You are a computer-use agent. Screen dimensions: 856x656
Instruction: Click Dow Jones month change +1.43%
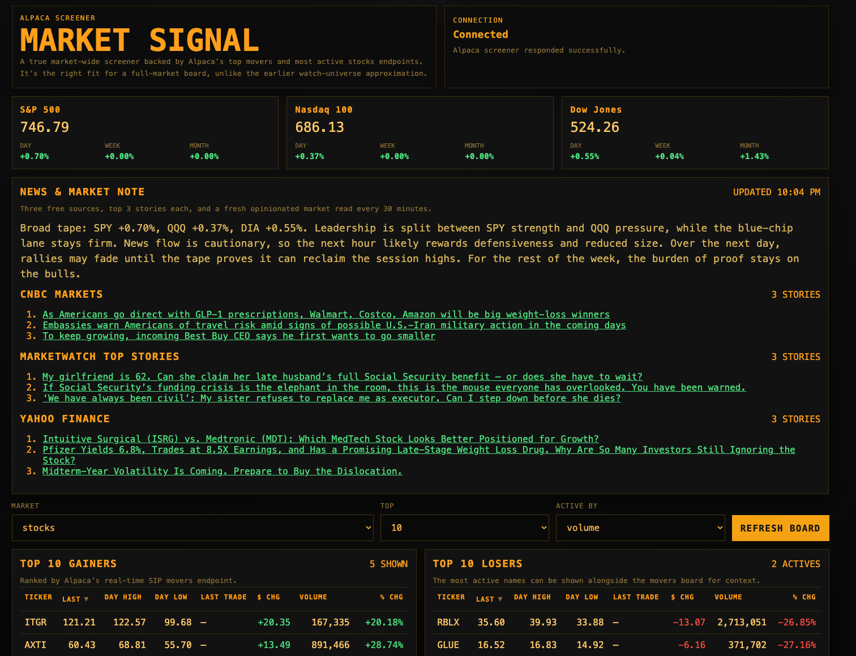(x=755, y=157)
